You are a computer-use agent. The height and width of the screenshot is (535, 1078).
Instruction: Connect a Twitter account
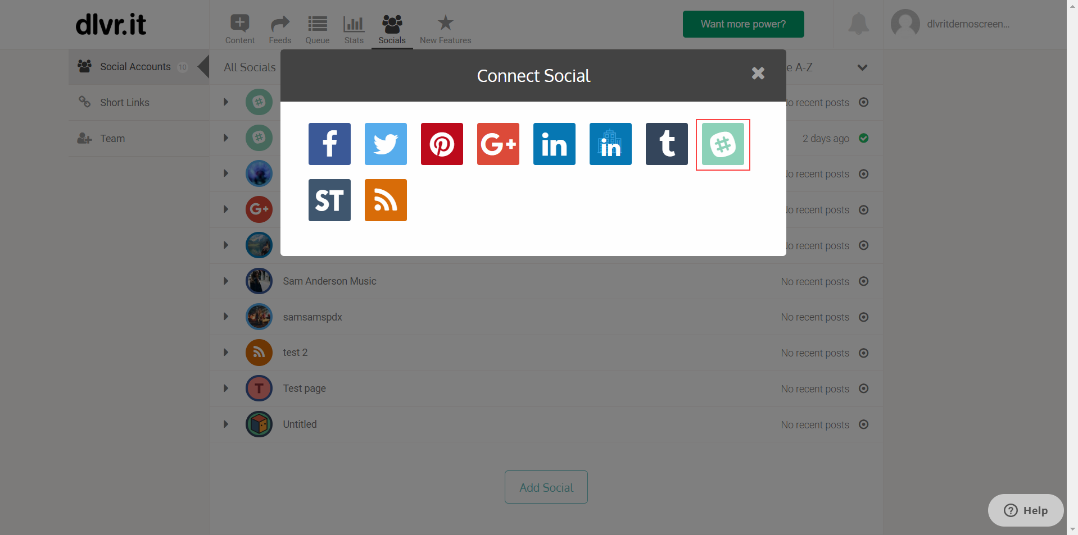[x=386, y=144]
